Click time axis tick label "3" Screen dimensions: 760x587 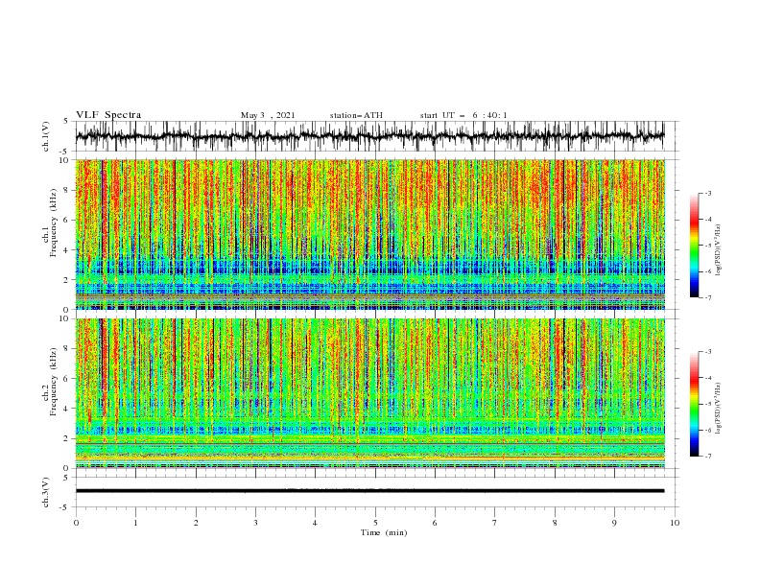(x=255, y=523)
